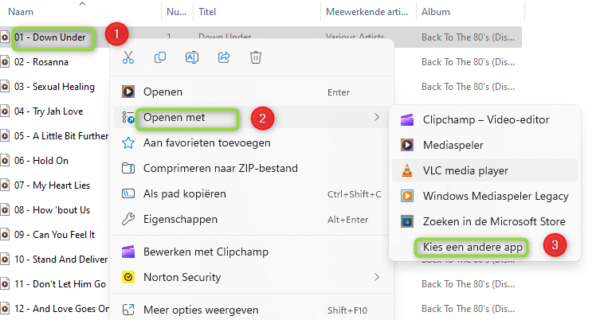This screenshot has width=596, height=320.
Task: Select Zoeken in de Microsoft Store
Action: (x=484, y=221)
